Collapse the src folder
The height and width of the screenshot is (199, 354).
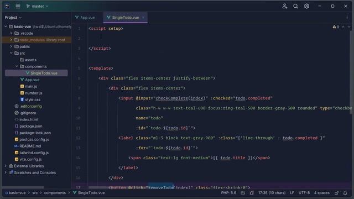tap(11, 53)
